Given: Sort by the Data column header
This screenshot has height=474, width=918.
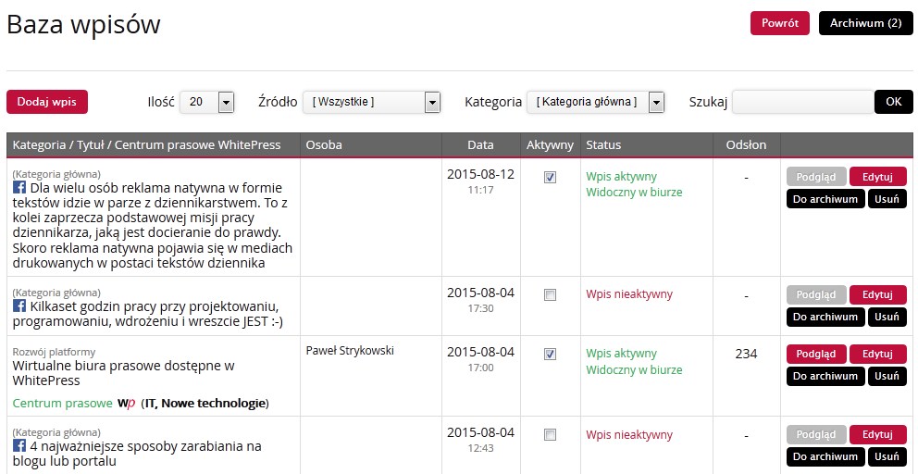Looking at the screenshot, I should pos(480,145).
